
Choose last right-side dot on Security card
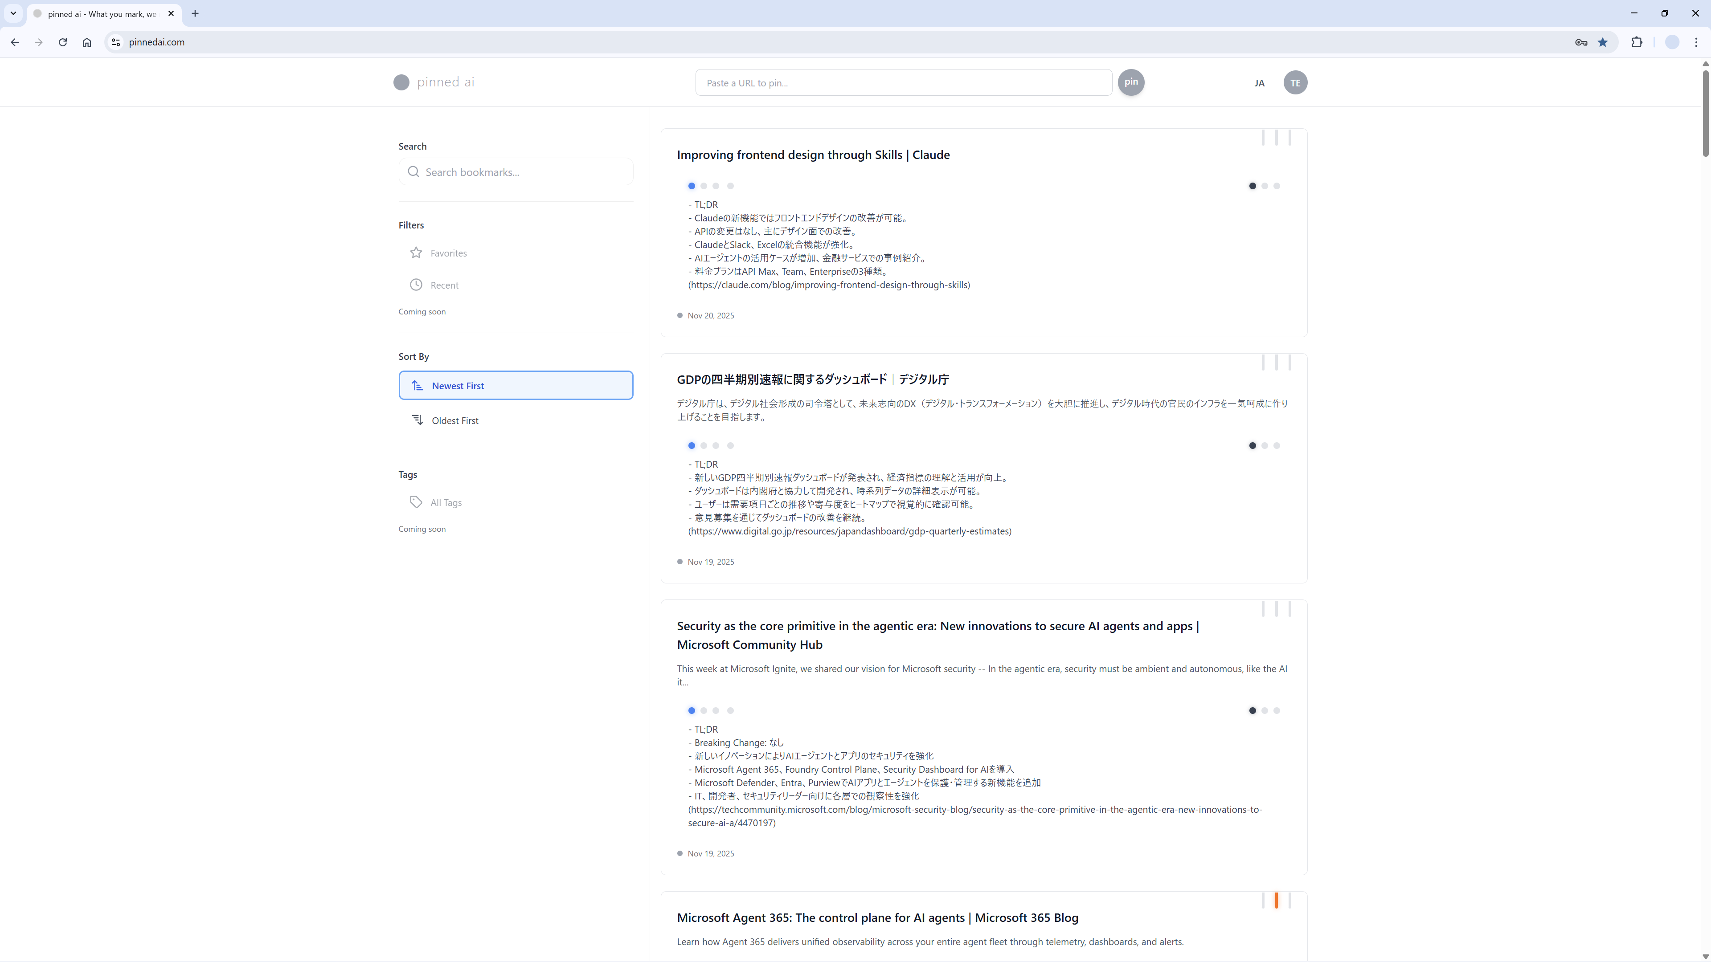coord(1277,710)
